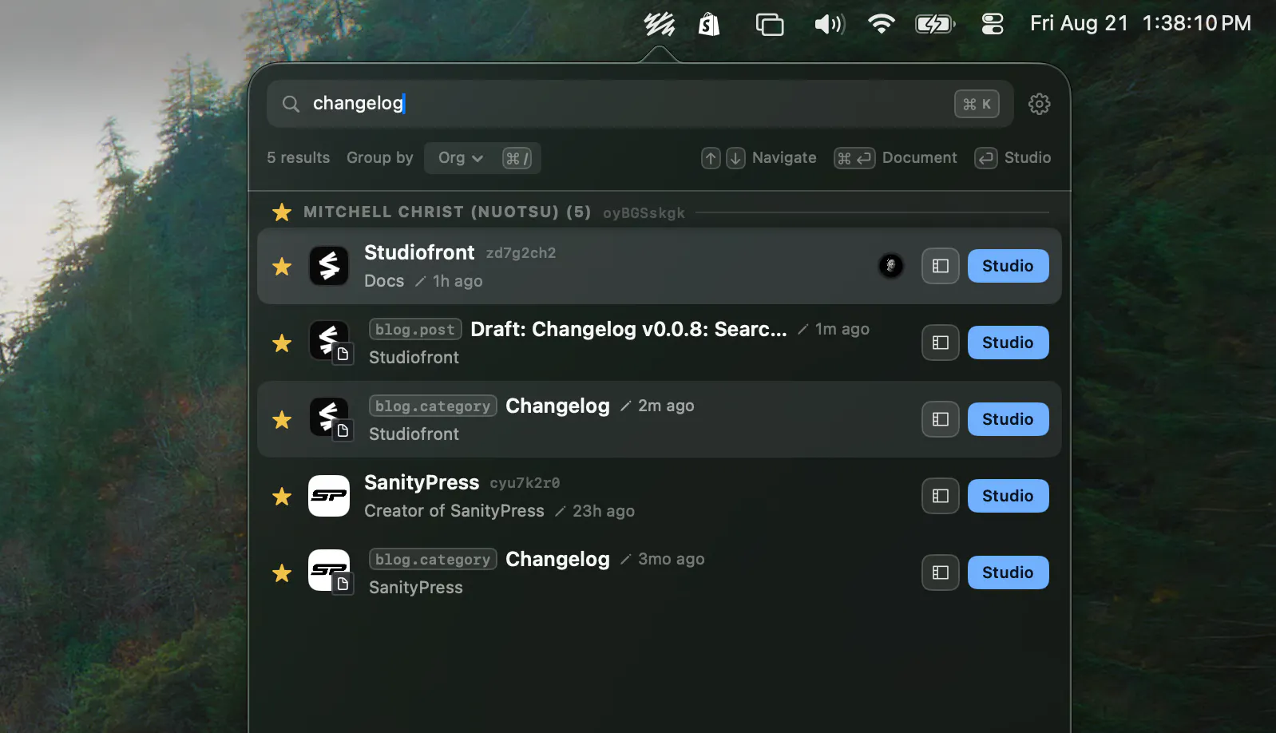The width and height of the screenshot is (1276, 733).
Task: Open sidebar panel for Studiofront project
Action: [941, 266]
